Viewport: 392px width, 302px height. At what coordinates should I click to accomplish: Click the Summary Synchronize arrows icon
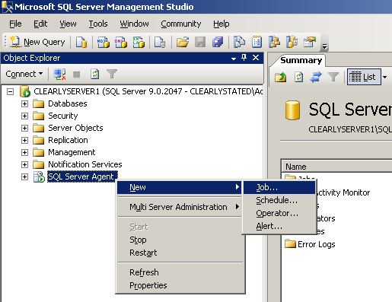pyautogui.click(x=316, y=77)
